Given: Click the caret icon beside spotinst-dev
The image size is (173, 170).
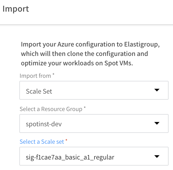Looking at the screenshot, I should coord(157,123).
